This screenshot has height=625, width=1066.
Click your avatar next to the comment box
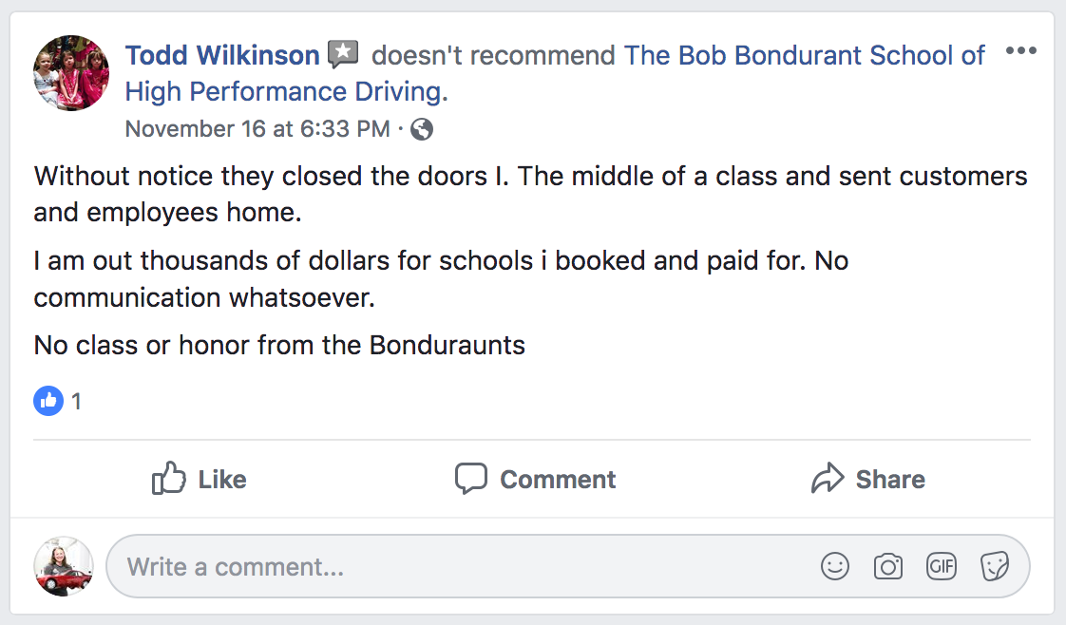point(64,567)
